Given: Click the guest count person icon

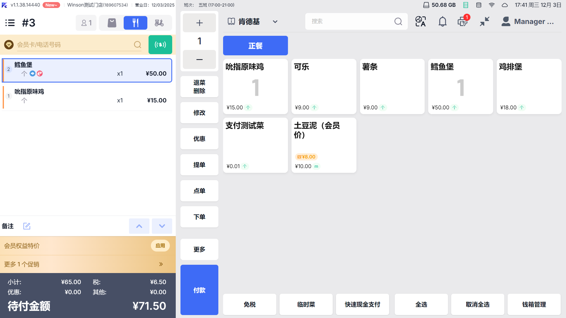Looking at the screenshot, I should [86, 23].
